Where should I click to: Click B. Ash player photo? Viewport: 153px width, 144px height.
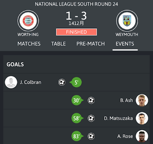click(x=142, y=100)
